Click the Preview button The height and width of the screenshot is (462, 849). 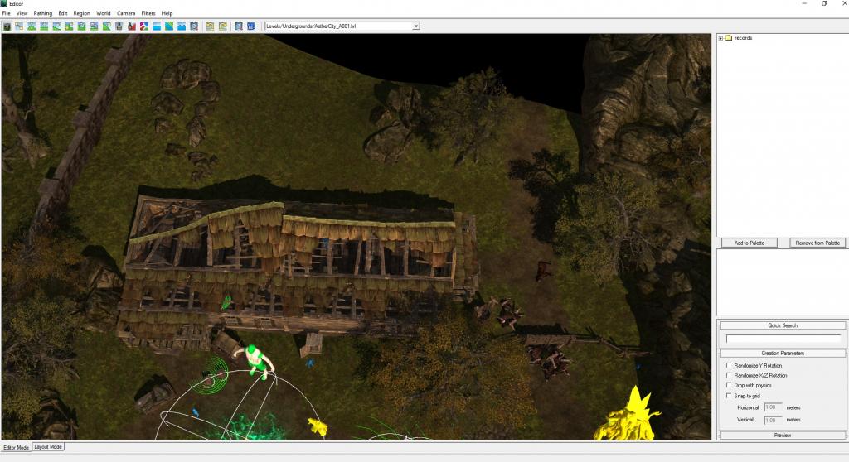point(783,435)
